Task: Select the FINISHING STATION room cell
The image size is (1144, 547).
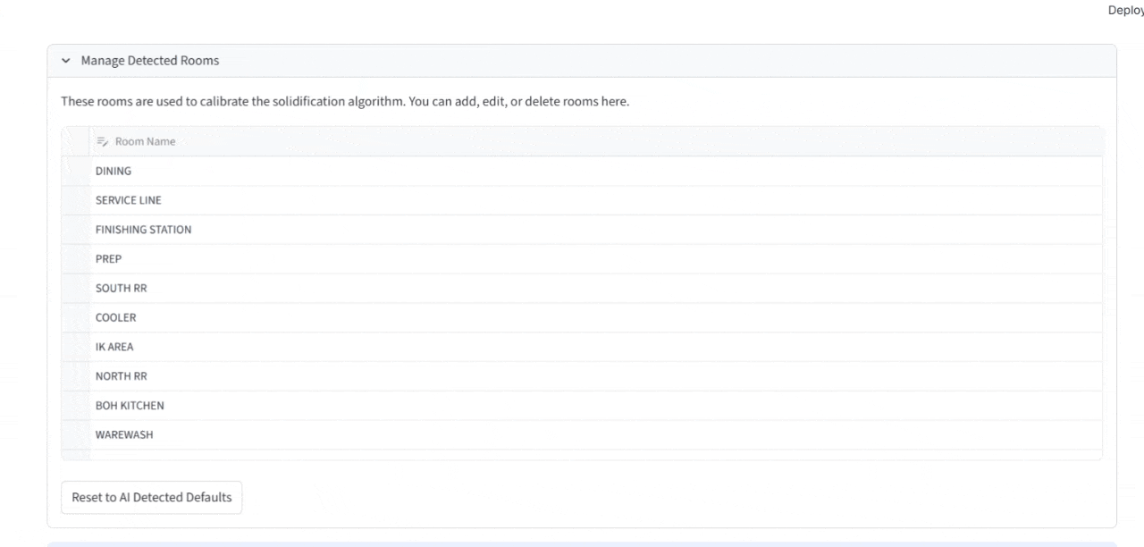Action: (143, 230)
